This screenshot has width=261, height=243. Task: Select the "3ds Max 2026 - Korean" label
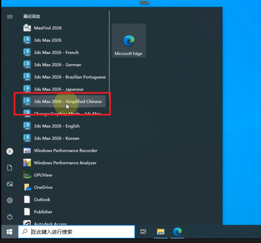[57, 138]
